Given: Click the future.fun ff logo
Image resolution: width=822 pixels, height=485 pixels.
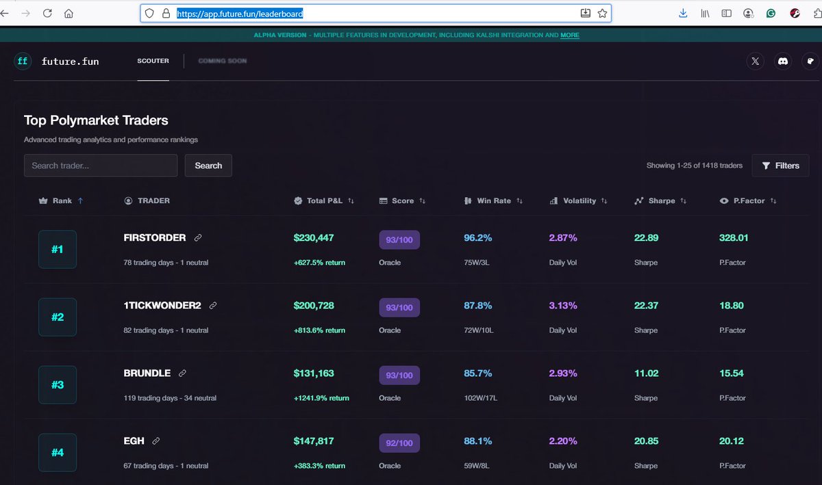Looking at the screenshot, I should [x=23, y=61].
